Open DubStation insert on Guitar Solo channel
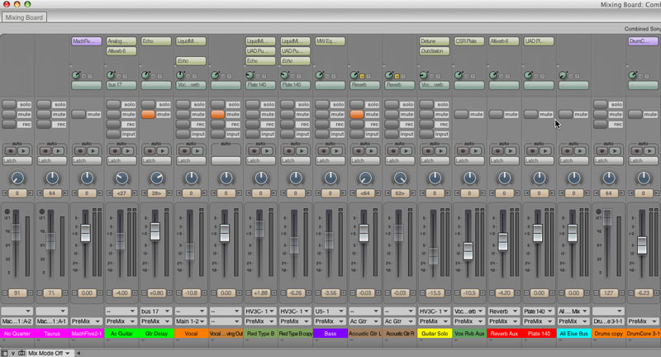 coord(435,51)
